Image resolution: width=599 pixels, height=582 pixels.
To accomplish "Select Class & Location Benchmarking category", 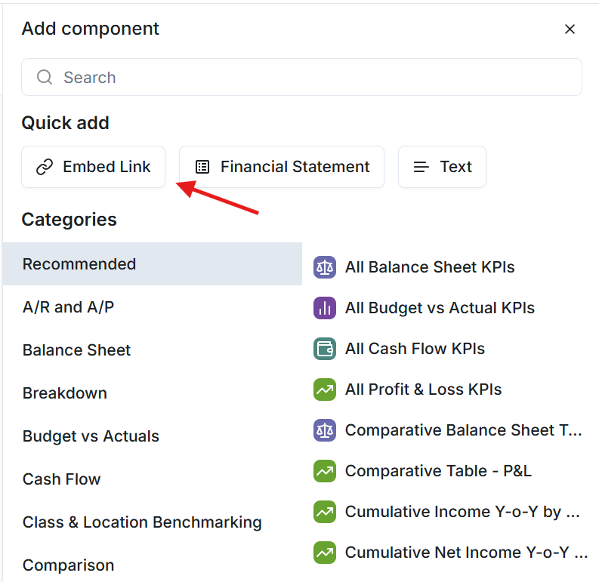I will pyautogui.click(x=153, y=522).
